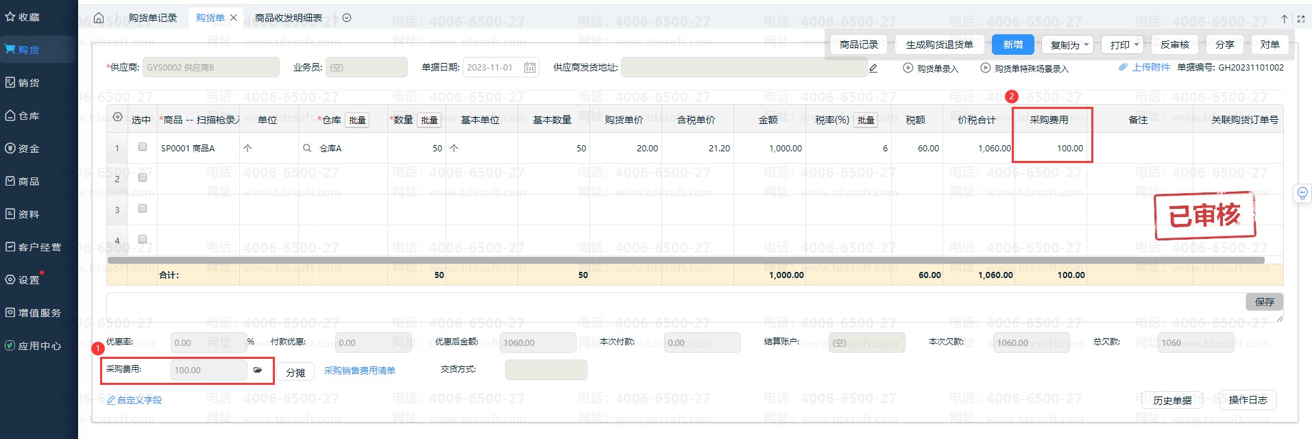
Task: Click the search icon in the 仓库 cell
Action: 307,148
